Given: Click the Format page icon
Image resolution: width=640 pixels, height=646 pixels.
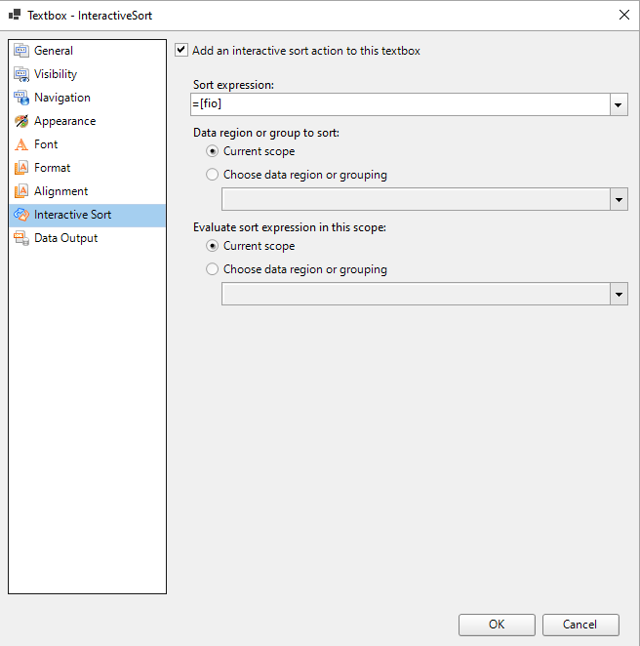Looking at the screenshot, I should pyautogui.click(x=21, y=168).
